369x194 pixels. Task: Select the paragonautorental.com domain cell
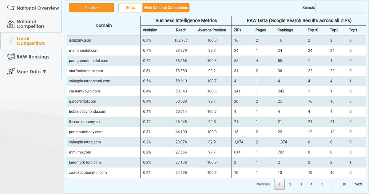[x=104, y=61]
